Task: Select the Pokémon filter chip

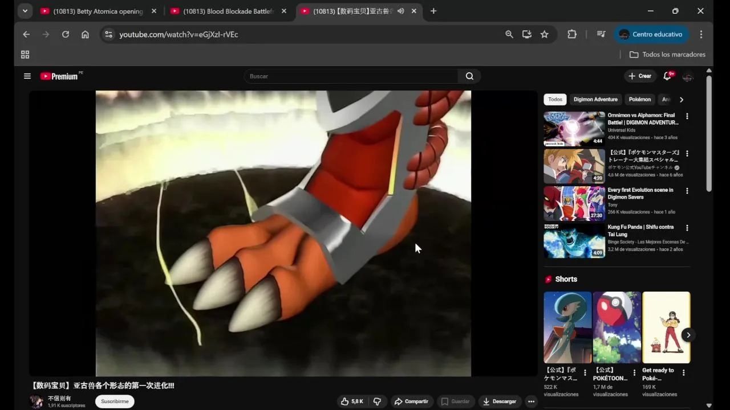Action: (x=640, y=100)
